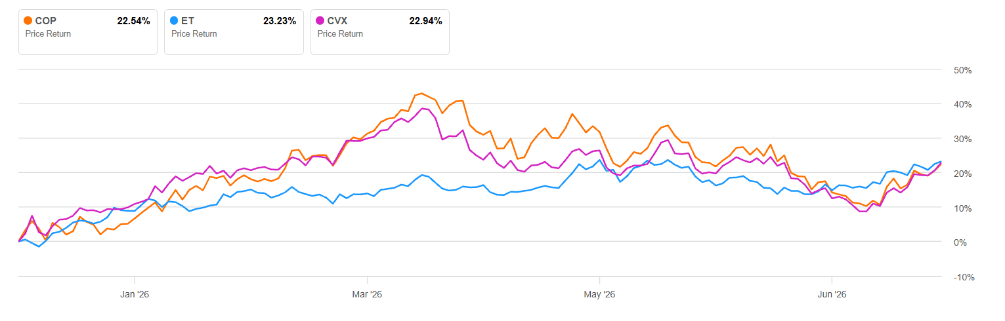Click Price Return text under CVX
Image resolution: width=1005 pixels, height=321 pixels.
click(x=340, y=34)
